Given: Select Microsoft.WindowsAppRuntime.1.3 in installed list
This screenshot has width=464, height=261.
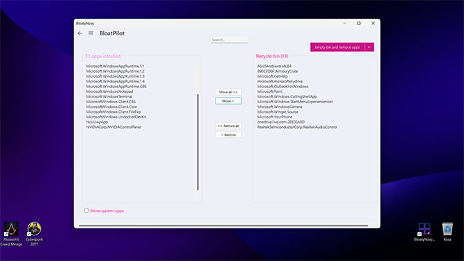Looking at the screenshot, I should coord(115,76).
